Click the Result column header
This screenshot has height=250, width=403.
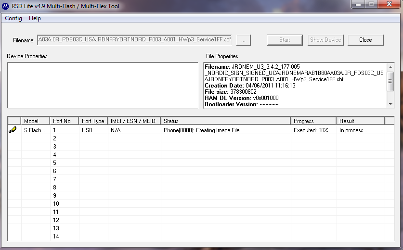point(360,121)
